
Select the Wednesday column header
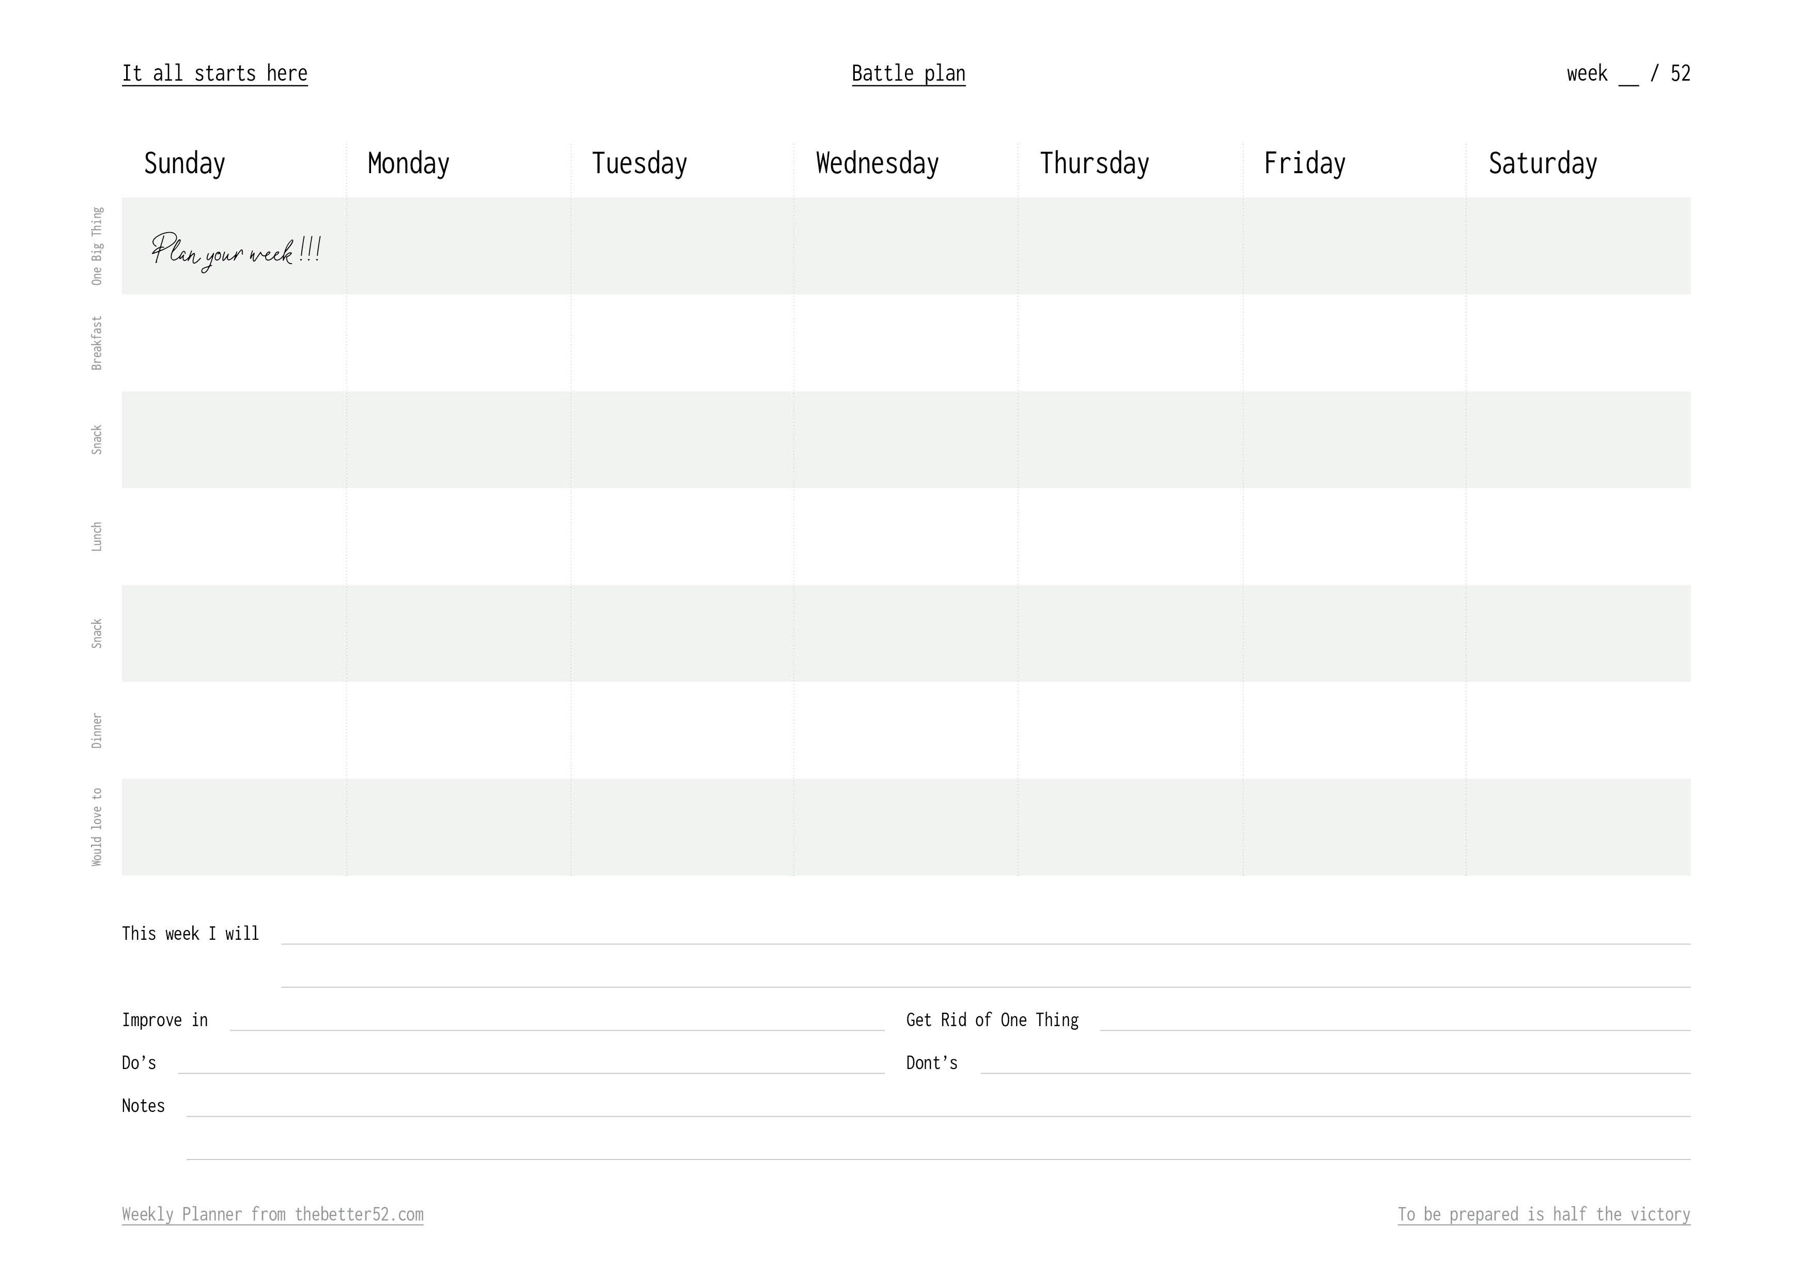[877, 163]
